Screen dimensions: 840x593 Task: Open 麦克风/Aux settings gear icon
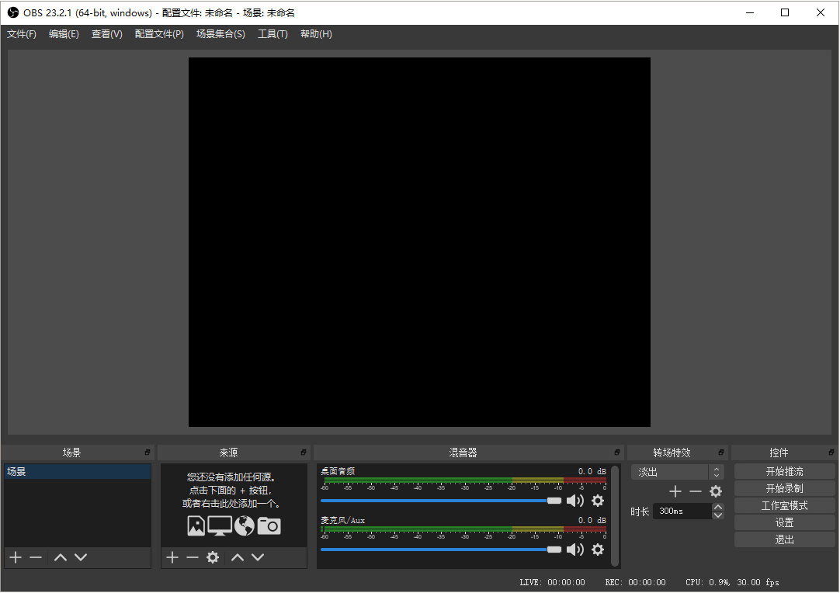coord(598,550)
